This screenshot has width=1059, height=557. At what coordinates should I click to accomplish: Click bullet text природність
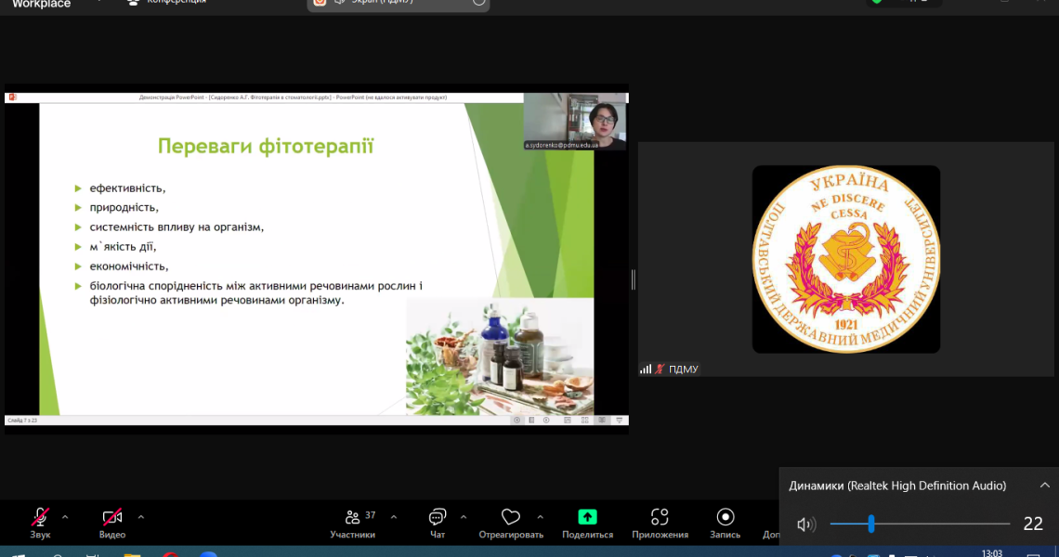[x=124, y=207]
